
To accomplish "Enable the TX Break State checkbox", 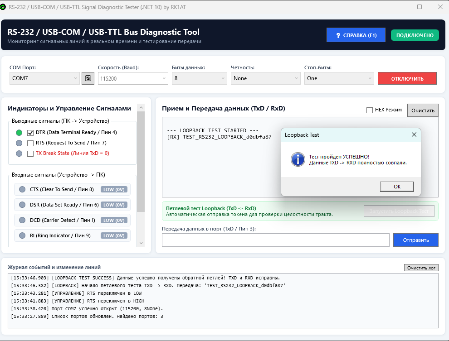I will click(30, 154).
